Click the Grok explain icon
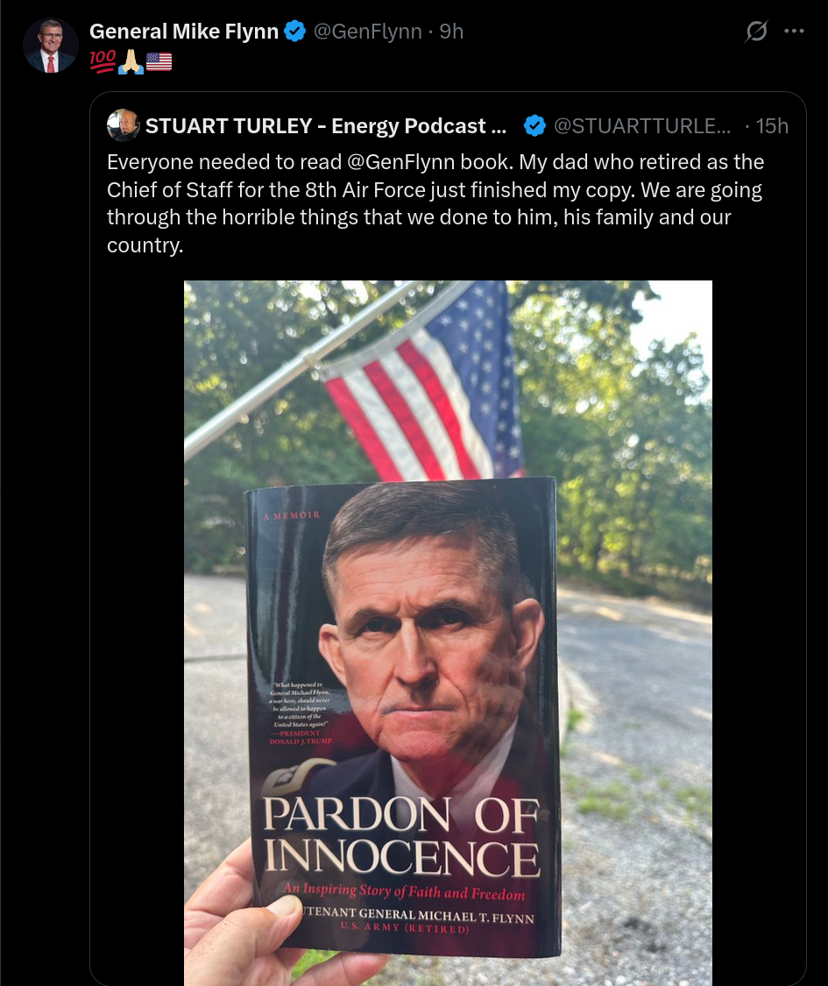Image resolution: width=828 pixels, height=986 pixels. click(756, 31)
